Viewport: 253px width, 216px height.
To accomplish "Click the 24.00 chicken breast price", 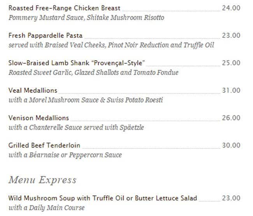I will coord(231,8).
